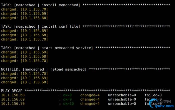Screen dimensions: 175x110
Task: Click 10.1.156.69 host in PLAY RECAP
Action: click(13, 99)
